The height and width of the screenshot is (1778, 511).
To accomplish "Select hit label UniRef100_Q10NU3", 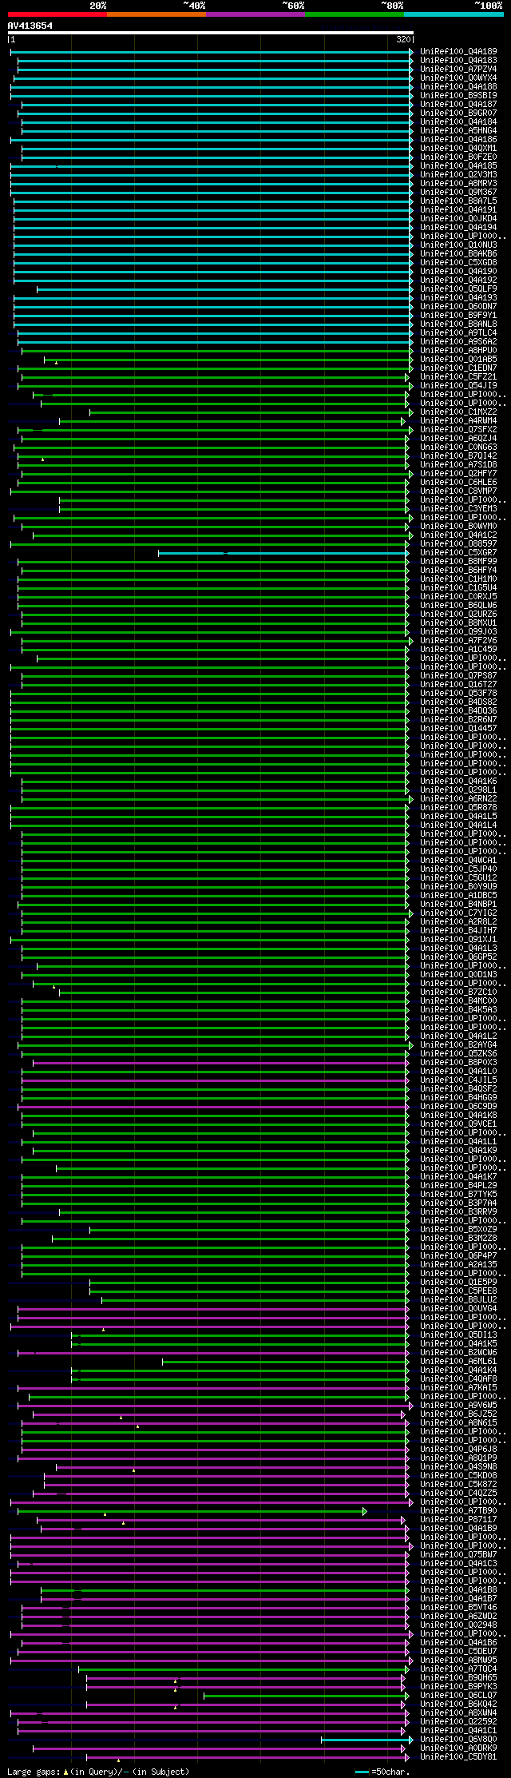I will (458, 245).
